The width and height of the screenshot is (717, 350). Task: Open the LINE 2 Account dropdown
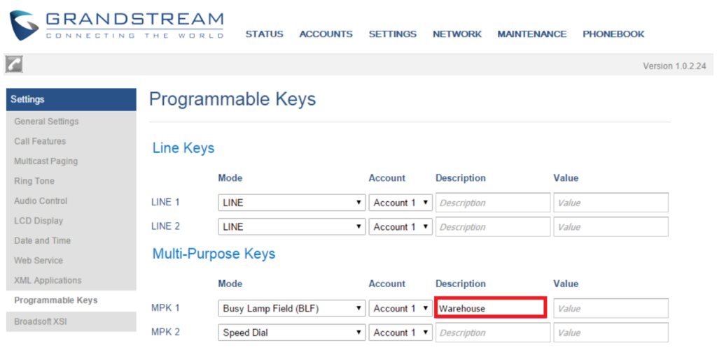[x=401, y=227]
